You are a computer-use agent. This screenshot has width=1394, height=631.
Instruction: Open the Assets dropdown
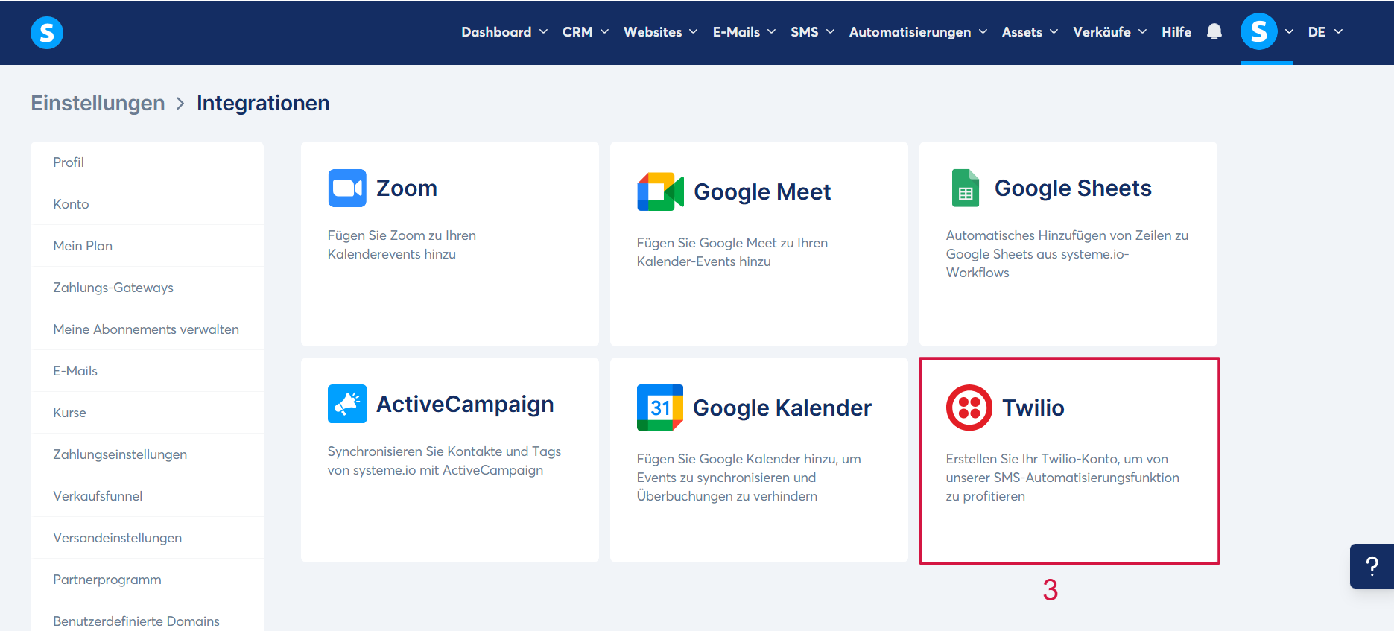pyautogui.click(x=1030, y=32)
